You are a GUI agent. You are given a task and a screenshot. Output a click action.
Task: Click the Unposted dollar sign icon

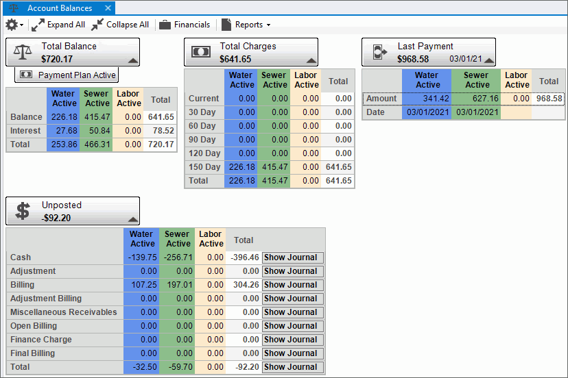[x=23, y=211]
